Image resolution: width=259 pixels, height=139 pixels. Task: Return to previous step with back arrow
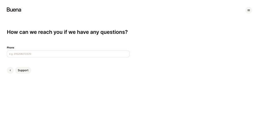10,70
